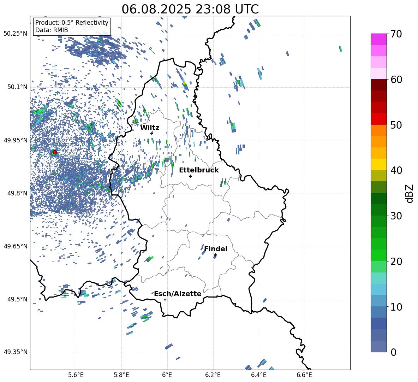The height and width of the screenshot is (382, 418).
Task: Click the colorbar tick label 60
Action: tap(396, 80)
